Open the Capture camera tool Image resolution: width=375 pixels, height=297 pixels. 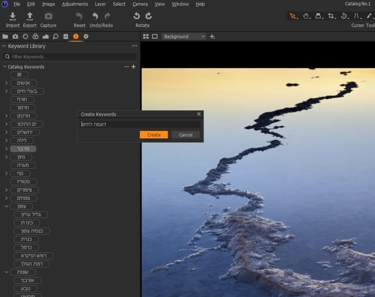pyautogui.click(x=48, y=17)
